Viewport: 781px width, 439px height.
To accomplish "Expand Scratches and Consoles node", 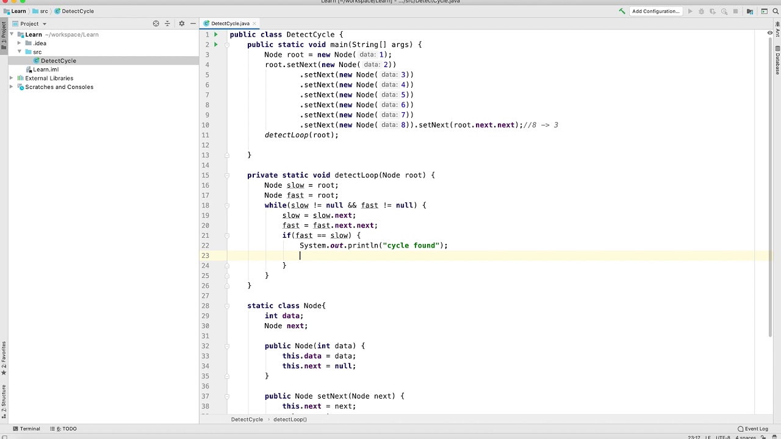I will (x=12, y=87).
